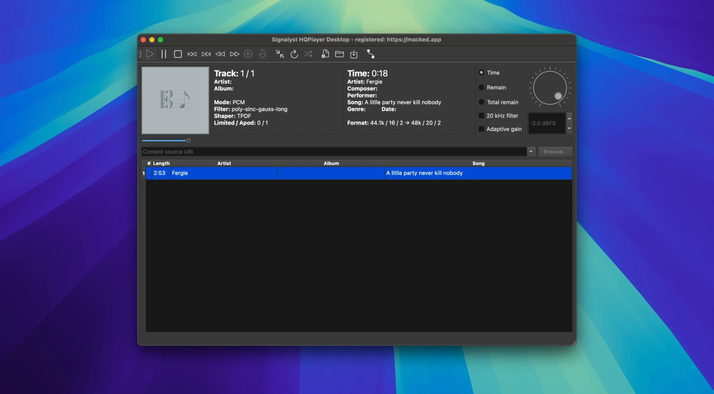
Task: Increase the dBFS volume stepper up arrow
Action: point(569,118)
